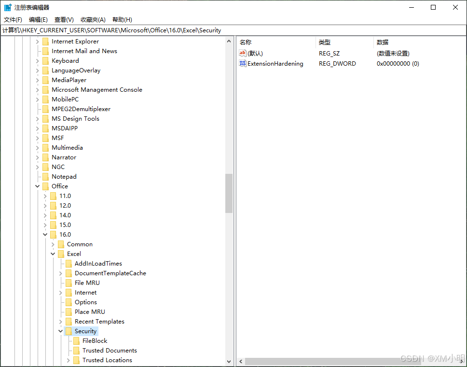The width and height of the screenshot is (467, 367).
Task: Click the Options folder icon
Action: click(x=69, y=302)
